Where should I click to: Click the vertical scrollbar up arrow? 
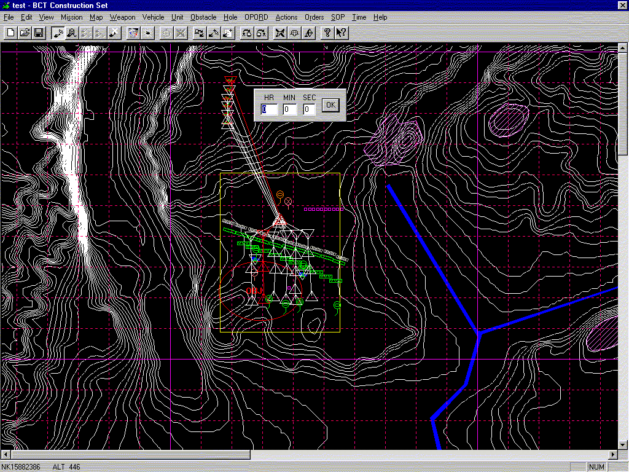tap(623, 50)
